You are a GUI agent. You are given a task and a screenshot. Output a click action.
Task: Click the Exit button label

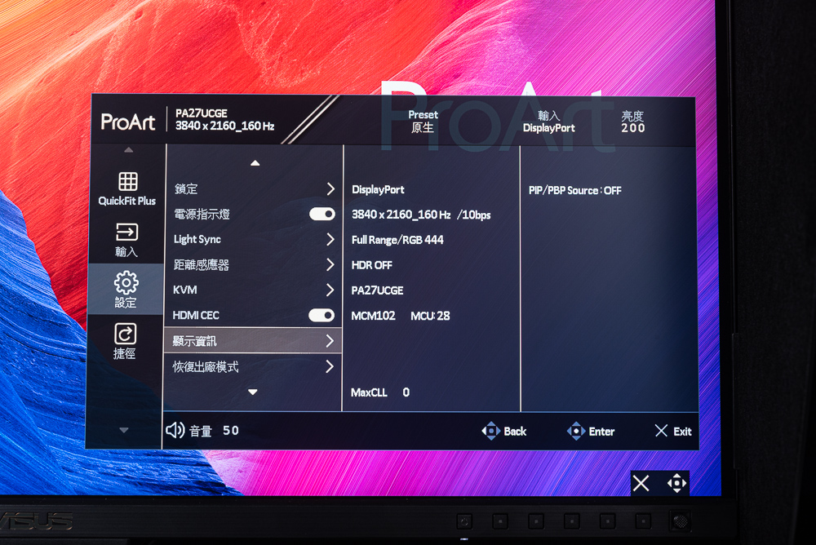pyautogui.click(x=682, y=432)
